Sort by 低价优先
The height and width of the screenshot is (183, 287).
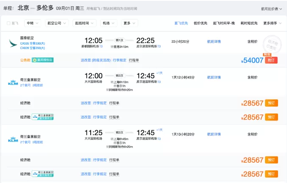click(201, 23)
